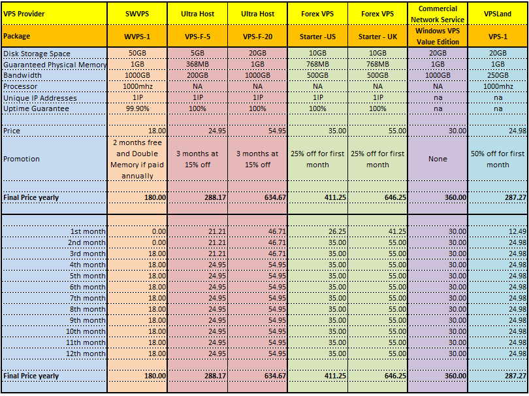Select the 99.90% uptime cell

click(x=137, y=108)
